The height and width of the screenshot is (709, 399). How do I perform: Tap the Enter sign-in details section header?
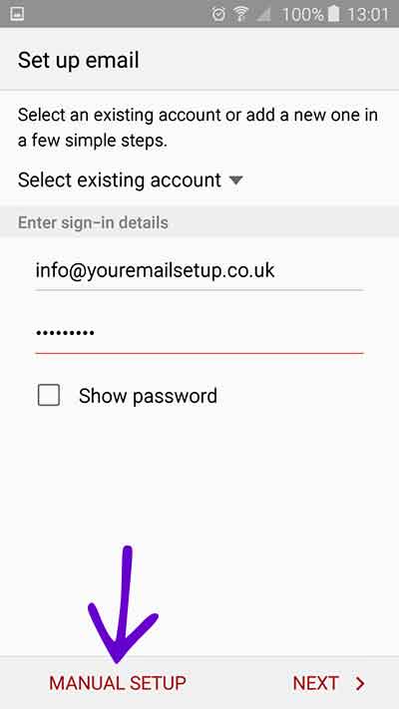[93, 222]
